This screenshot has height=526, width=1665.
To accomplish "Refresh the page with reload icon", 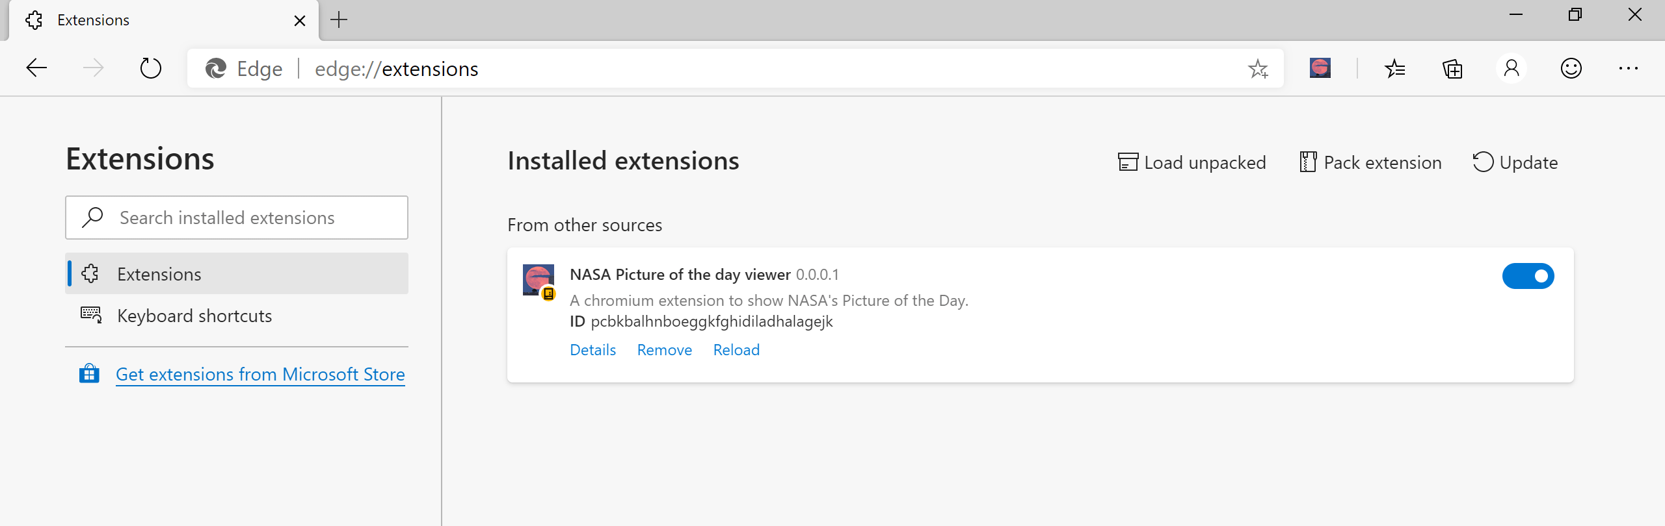I will (150, 68).
